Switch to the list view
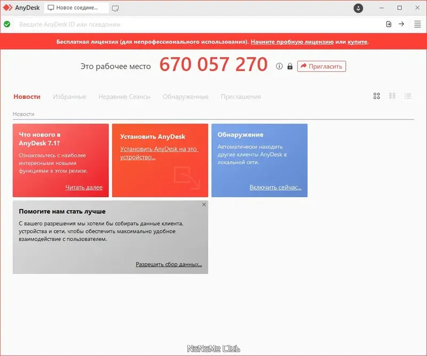The image size is (427, 356). pyautogui.click(x=408, y=96)
